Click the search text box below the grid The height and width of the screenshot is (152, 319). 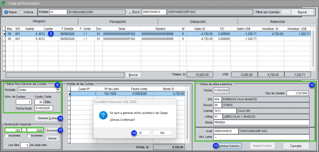point(65,75)
